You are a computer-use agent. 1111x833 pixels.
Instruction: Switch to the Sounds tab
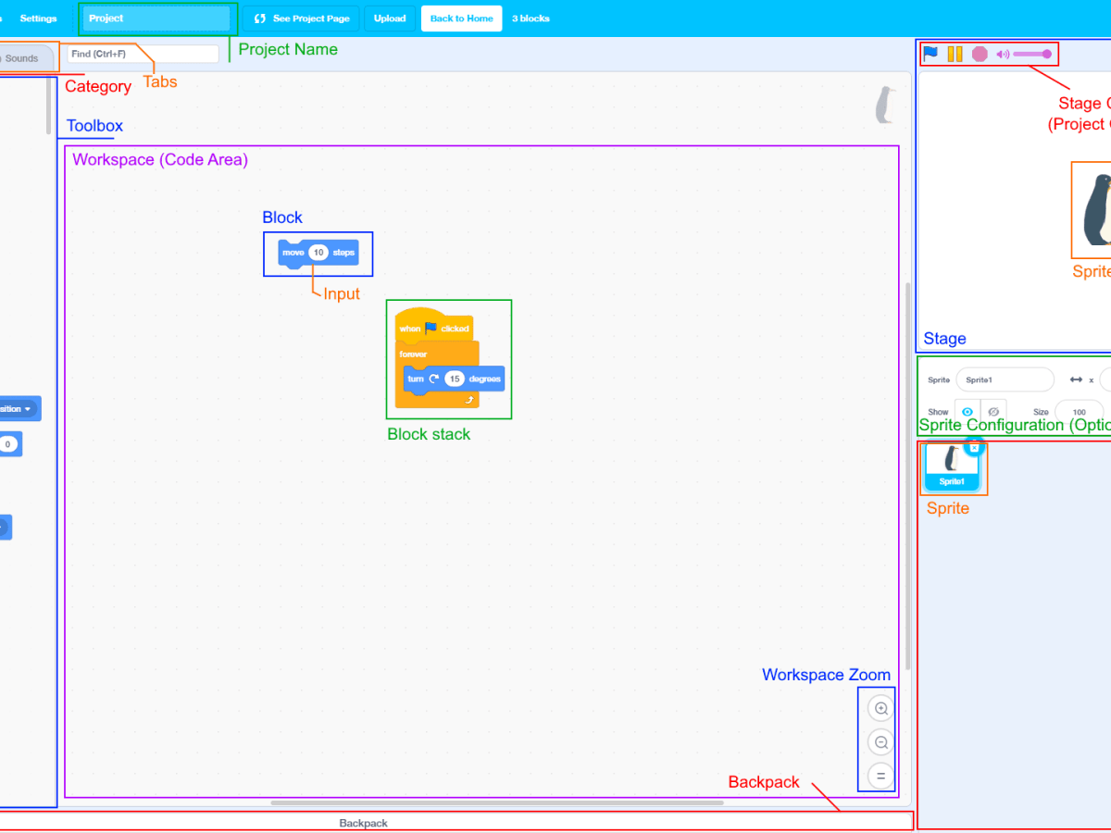click(x=22, y=58)
